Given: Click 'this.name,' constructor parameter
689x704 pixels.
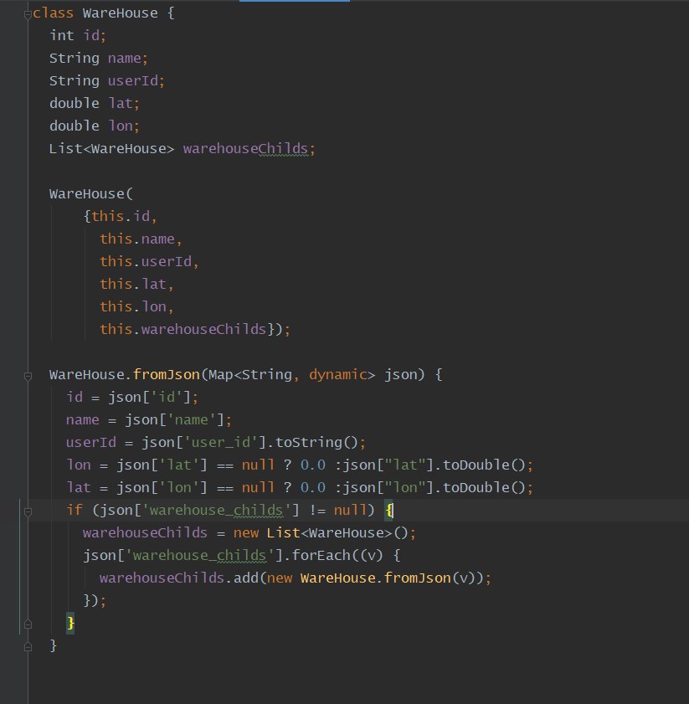Looking at the screenshot, I should [x=141, y=239].
